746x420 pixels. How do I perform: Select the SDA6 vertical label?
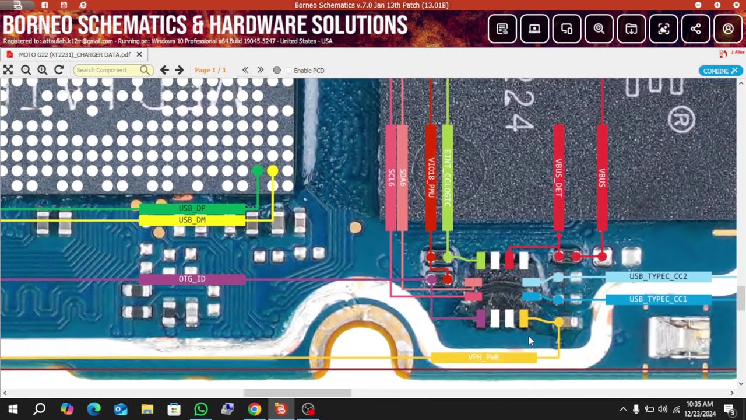pos(402,177)
